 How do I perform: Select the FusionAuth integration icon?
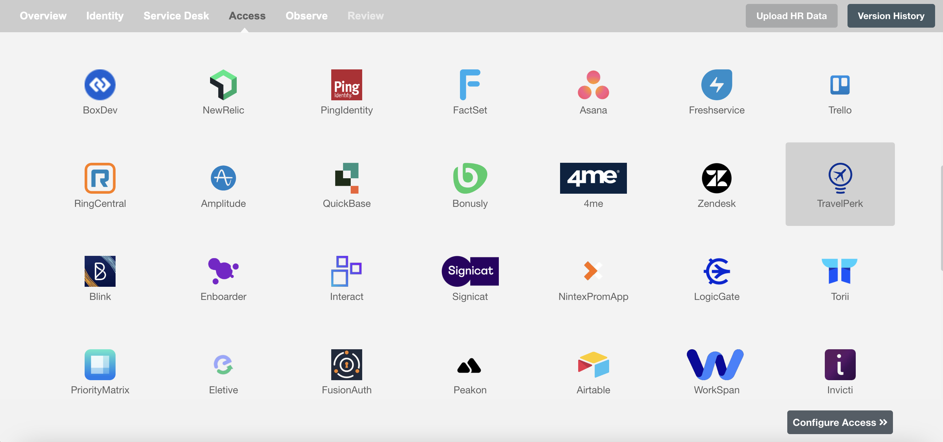tap(346, 364)
